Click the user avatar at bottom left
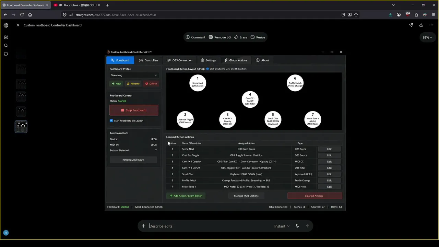439x247 pixels. click(x=6, y=233)
